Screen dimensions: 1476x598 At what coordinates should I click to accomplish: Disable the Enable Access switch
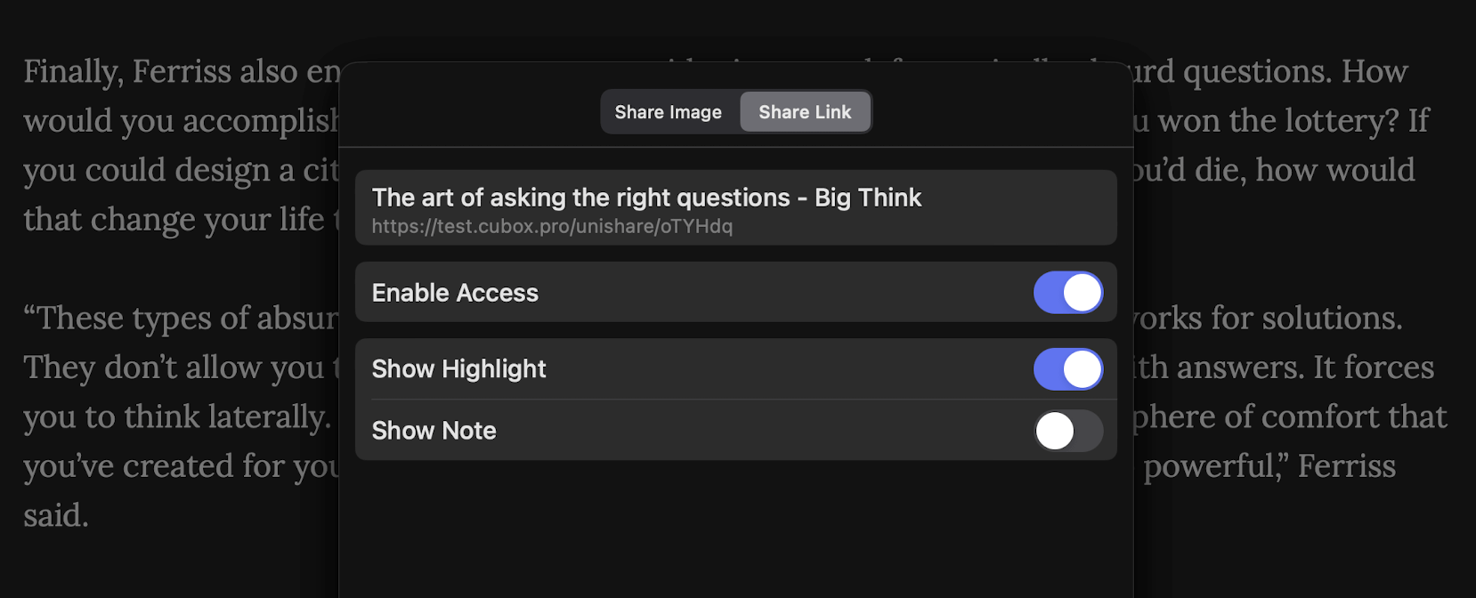click(1068, 293)
